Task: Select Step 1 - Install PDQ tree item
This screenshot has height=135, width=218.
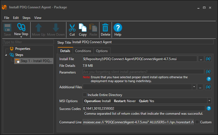Action: (34, 61)
